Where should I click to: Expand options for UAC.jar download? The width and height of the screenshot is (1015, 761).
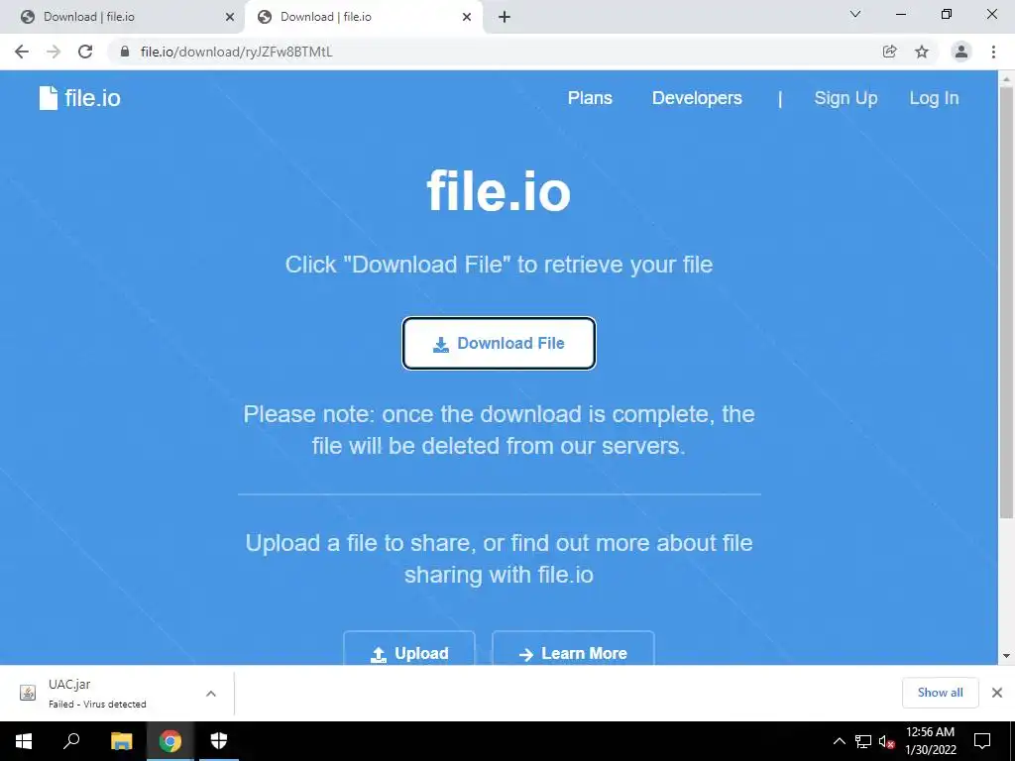coord(211,694)
